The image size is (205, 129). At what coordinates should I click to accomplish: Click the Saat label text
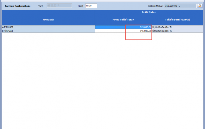point(81,6)
